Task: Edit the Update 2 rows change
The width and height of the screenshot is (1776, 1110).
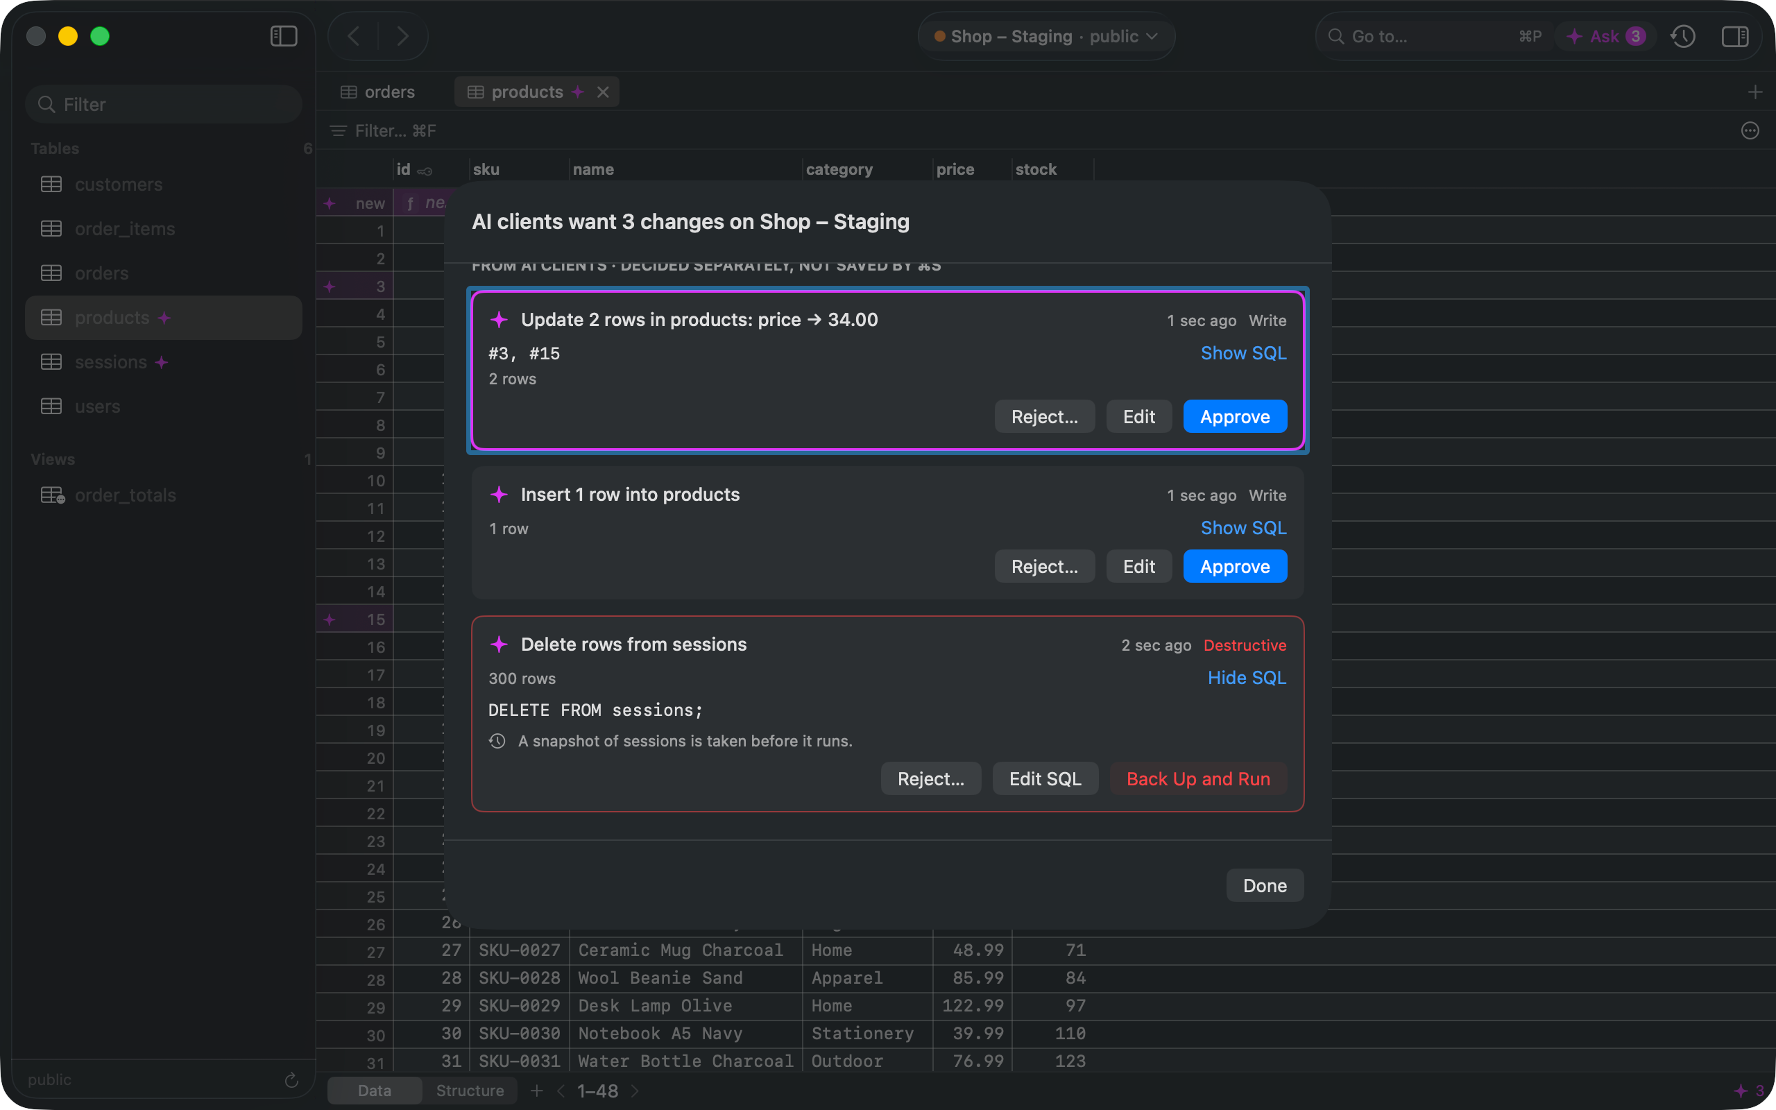Action: pos(1139,416)
